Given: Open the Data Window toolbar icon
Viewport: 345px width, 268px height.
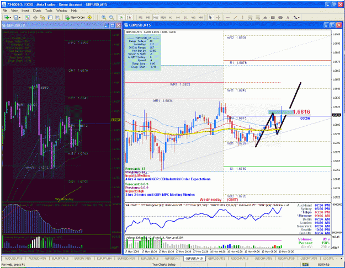Looking at the screenshot, I should [35, 17].
